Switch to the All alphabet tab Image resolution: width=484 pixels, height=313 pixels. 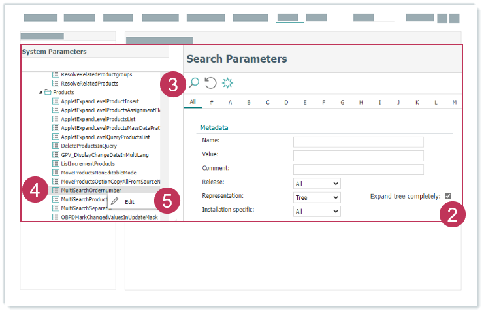(193, 103)
